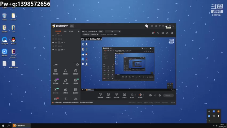Viewport: 227px width, 128px height.
Task: Add a new scene with the plus button
Action: click(79, 31)
